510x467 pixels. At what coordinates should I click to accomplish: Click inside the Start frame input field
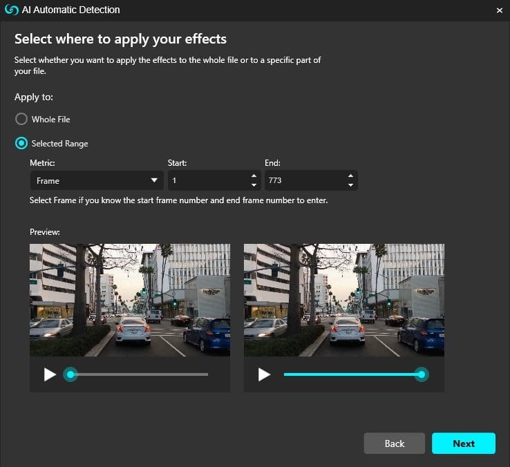click(207, 180)
